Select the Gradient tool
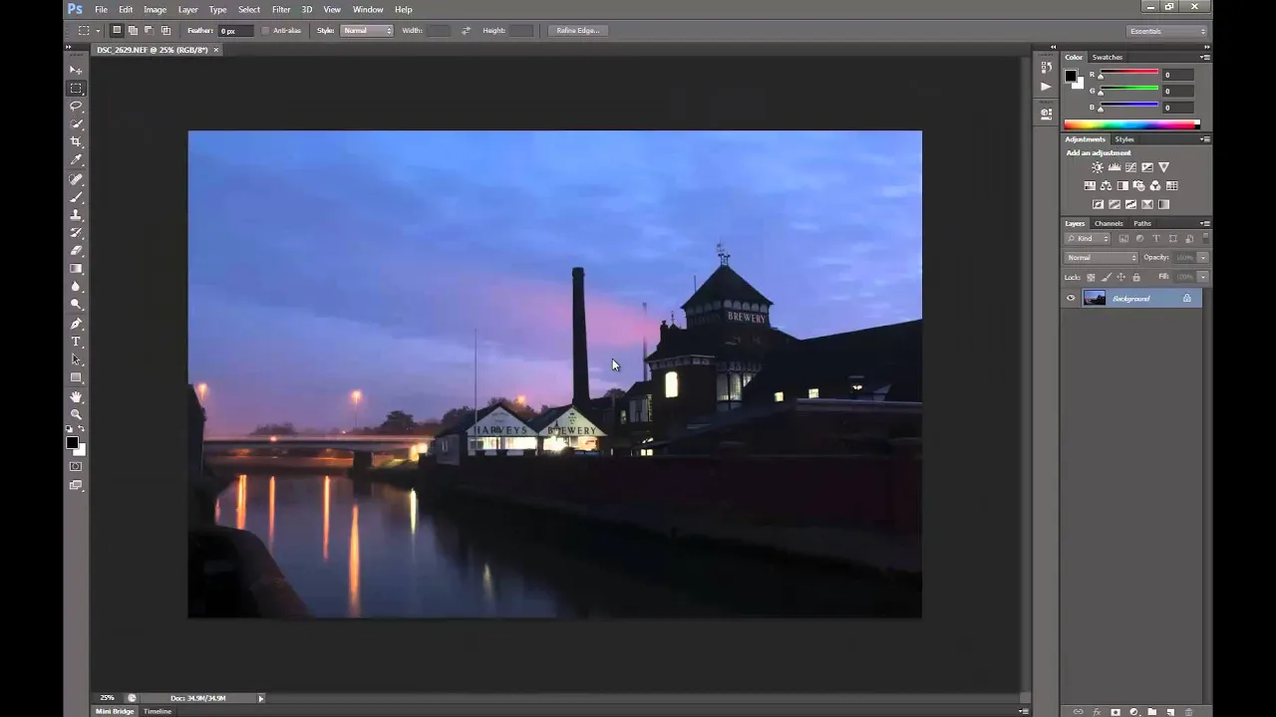 pyautogui.click(x=76, y=269)
